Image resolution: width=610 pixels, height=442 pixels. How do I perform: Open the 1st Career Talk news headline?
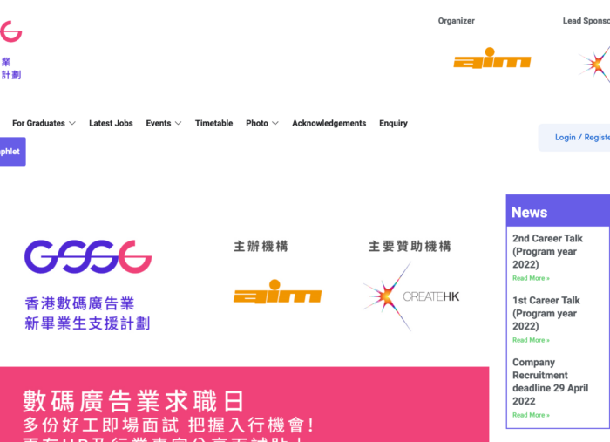click(x=546, y=313)
